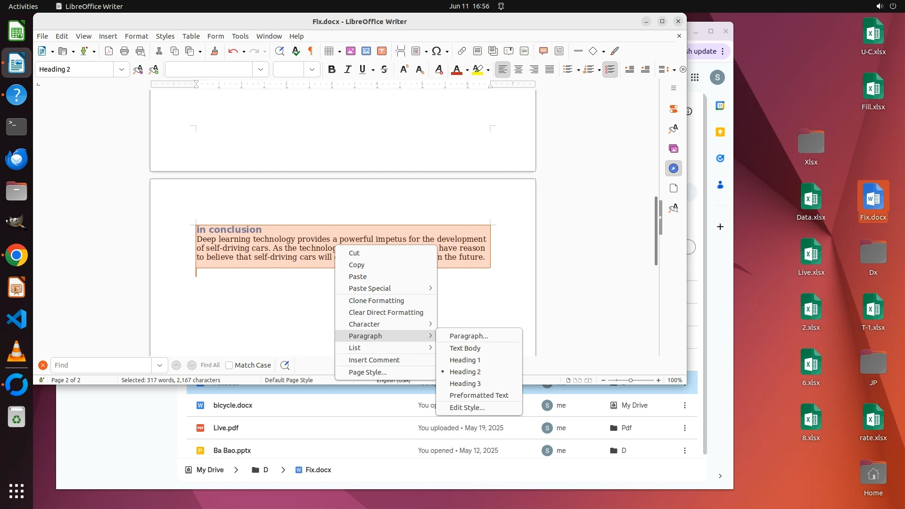Apply italic formatting
Screen dimensions: 905x509
[x=347, y=69]
